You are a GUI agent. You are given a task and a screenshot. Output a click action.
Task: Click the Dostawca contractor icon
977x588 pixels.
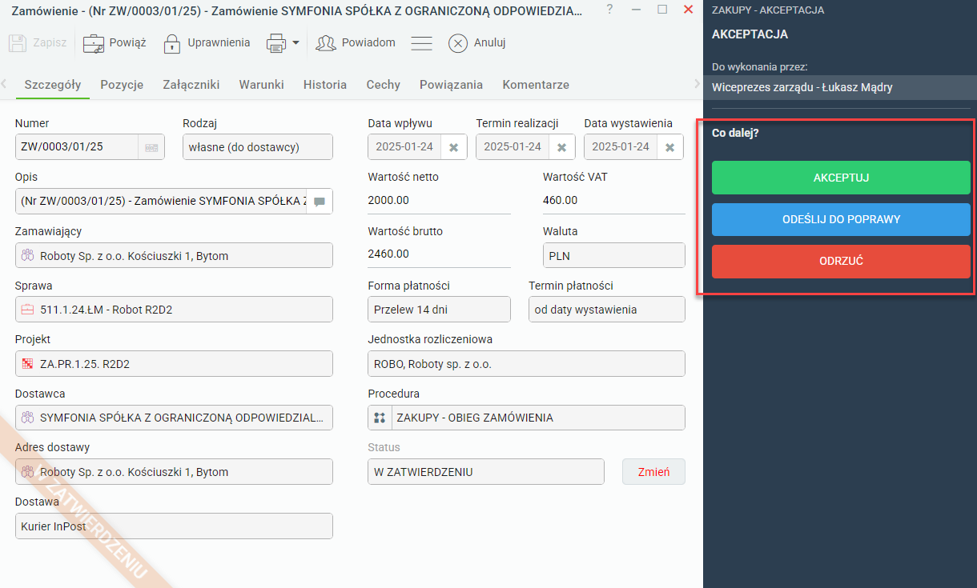coord(28,418)
